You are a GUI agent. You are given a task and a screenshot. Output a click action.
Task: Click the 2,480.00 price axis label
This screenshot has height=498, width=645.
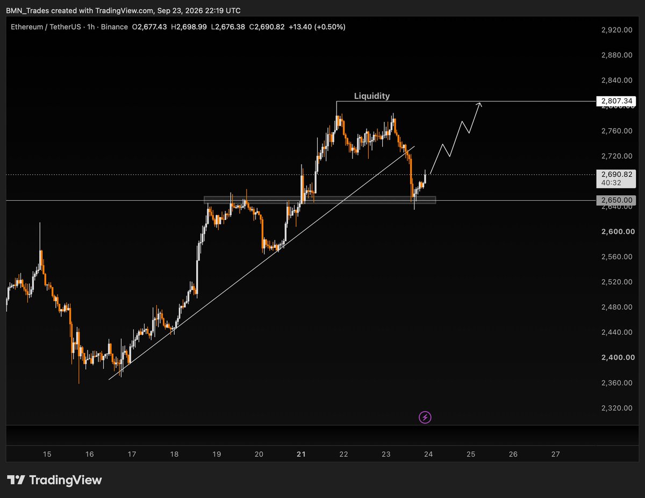[617, 307]
